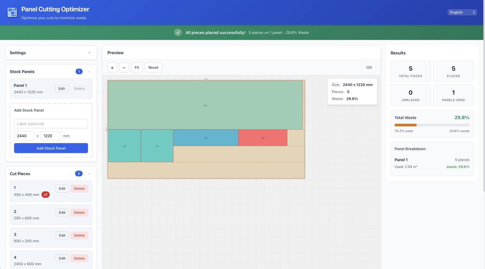The image size is (485, 269).
Task: Select the red piece in the preview
Action: pyautogui.click(x=263, y=138)
